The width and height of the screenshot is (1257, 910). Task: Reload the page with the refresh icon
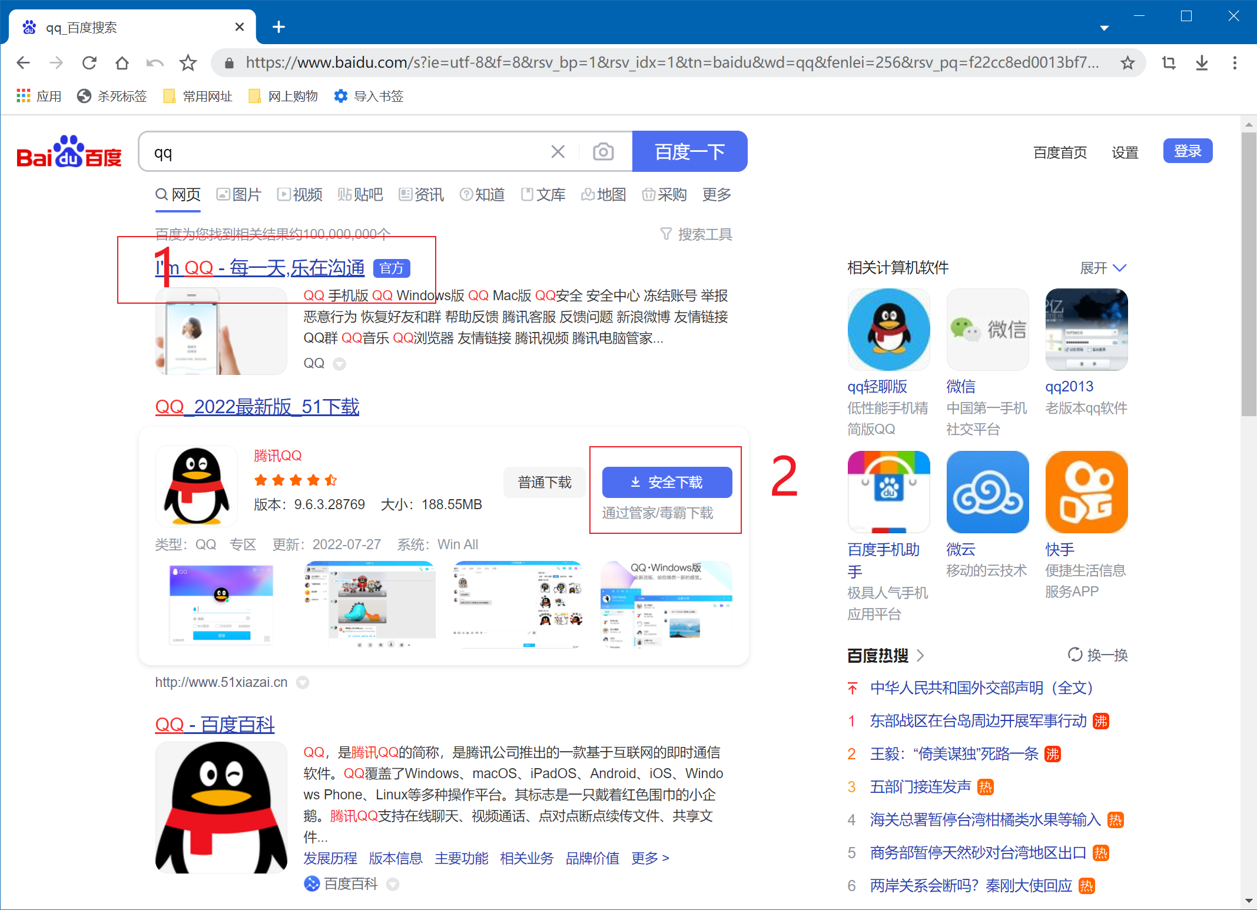[x=89, y=62]
